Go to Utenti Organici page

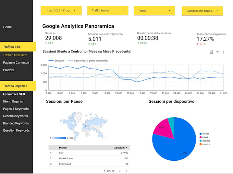[x=13, y=102]
